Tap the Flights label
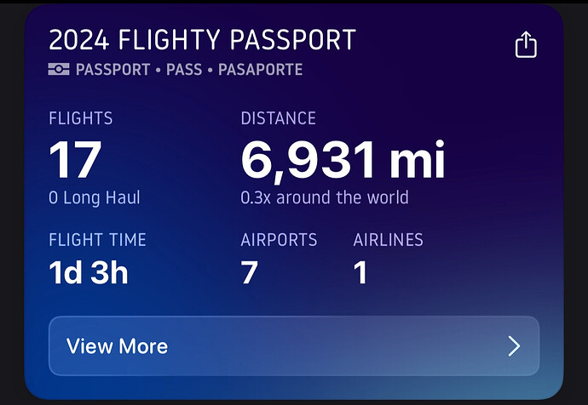Image resolution: width=588 pixels, height=405 pixels. (81, 118)
